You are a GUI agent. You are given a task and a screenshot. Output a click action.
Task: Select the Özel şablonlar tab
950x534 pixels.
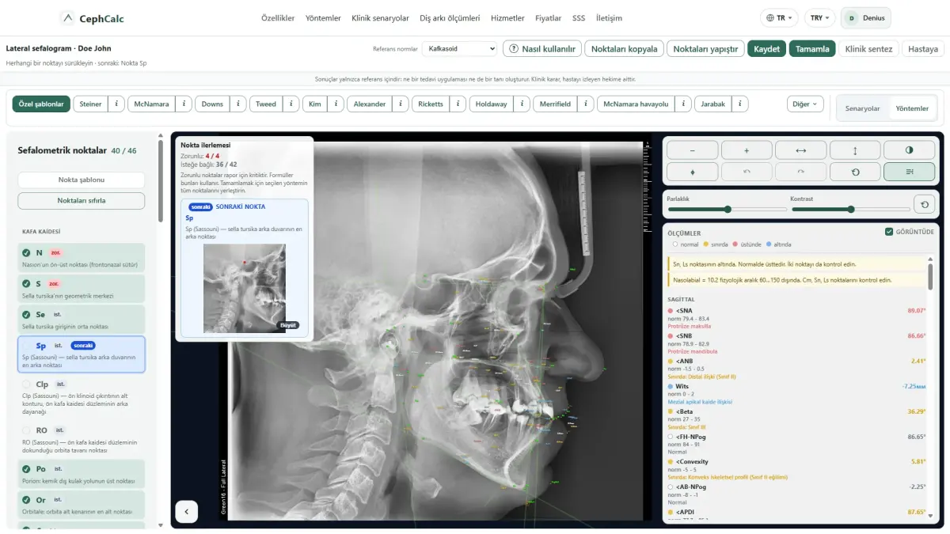tap(41, 104)
